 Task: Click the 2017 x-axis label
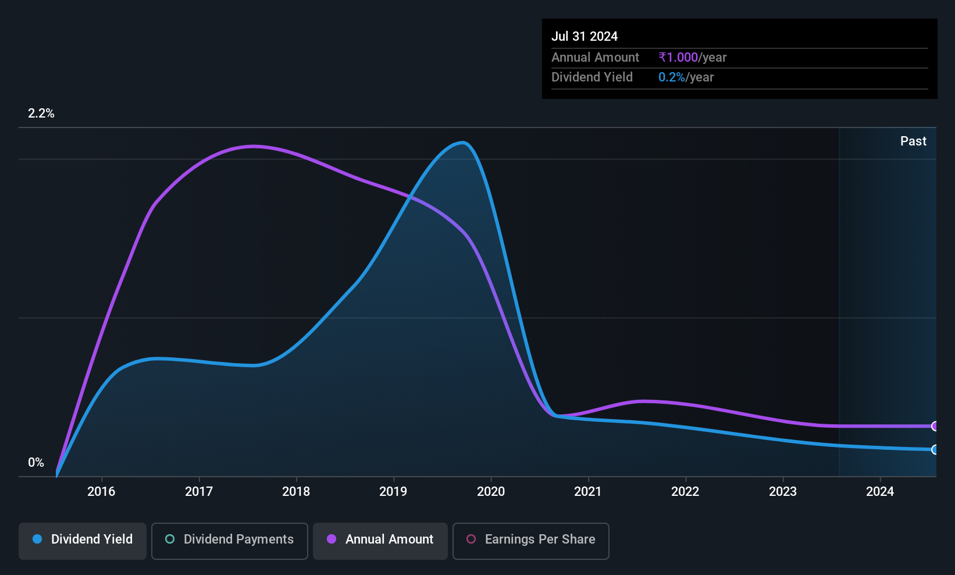tap(199, 492)
